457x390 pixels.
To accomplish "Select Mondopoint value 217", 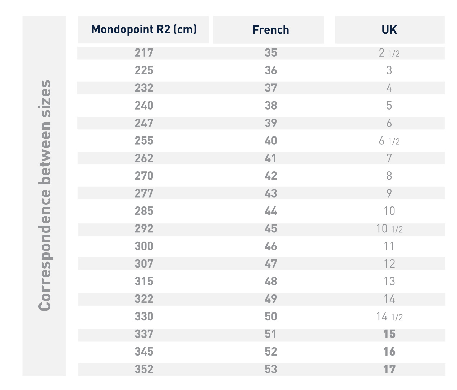I will click(x=144, y=53).
